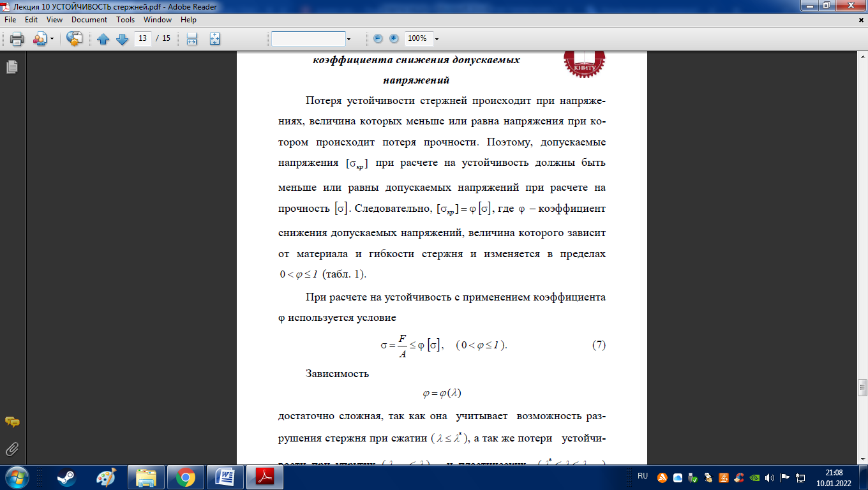Image resolution: width=868 pixels, height=490 pixels.
Task: Focus the empty Find text box
Action: [308, 39]
